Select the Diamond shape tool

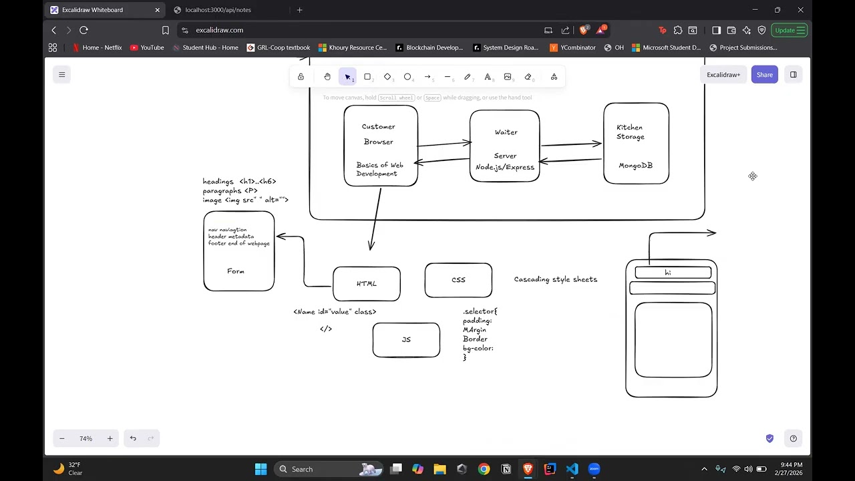click(x=387, y=77)
